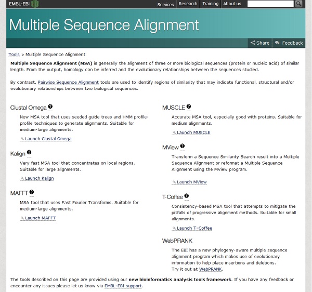
Task: Launch Clustal Omega tool
Action: tap(48, 139)
